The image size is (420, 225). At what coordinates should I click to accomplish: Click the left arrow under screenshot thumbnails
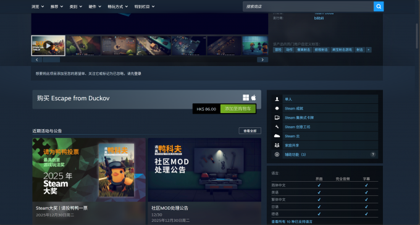click(36, 60)
